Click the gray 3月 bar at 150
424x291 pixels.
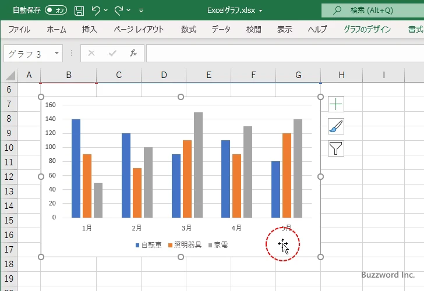pyautogui.click(x=198, y=165)
